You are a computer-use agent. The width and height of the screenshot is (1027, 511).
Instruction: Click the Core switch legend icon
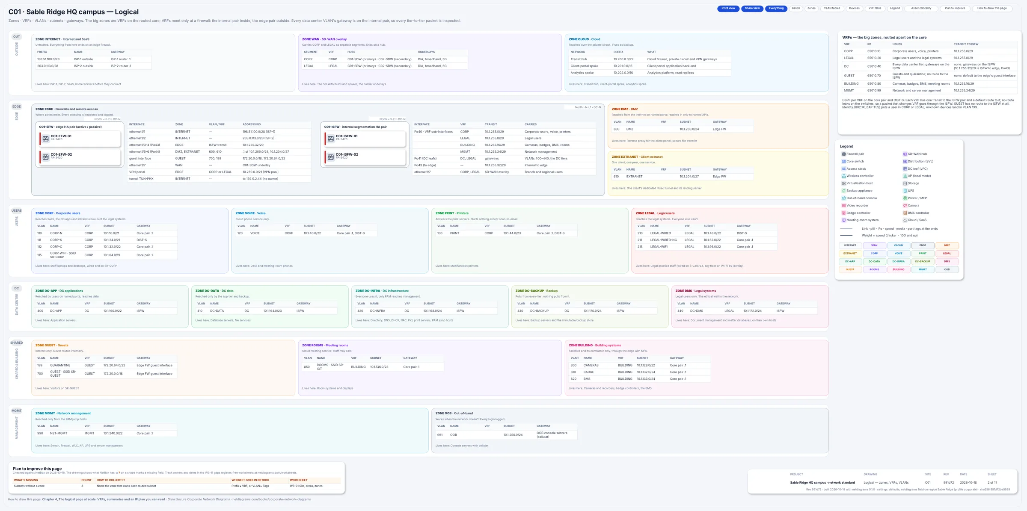[x=843, y=161]
